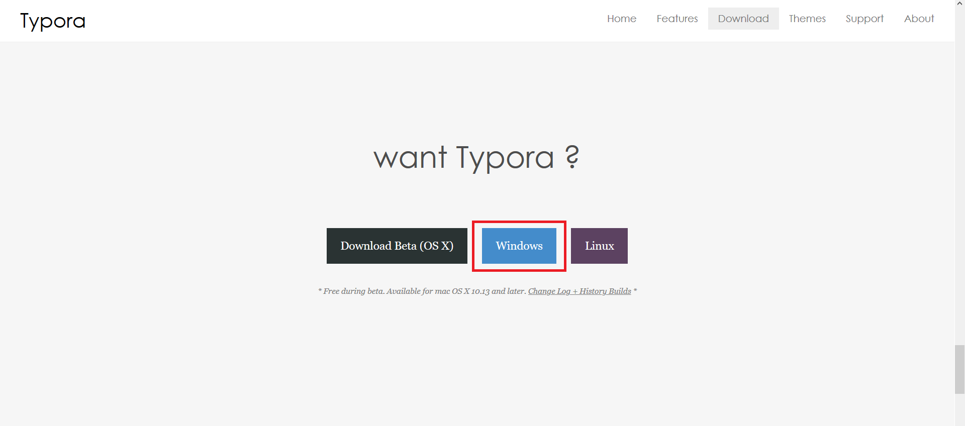Open Change Log + History Builds link
Viewport: 965px width, 426px height.
[580, 291]
